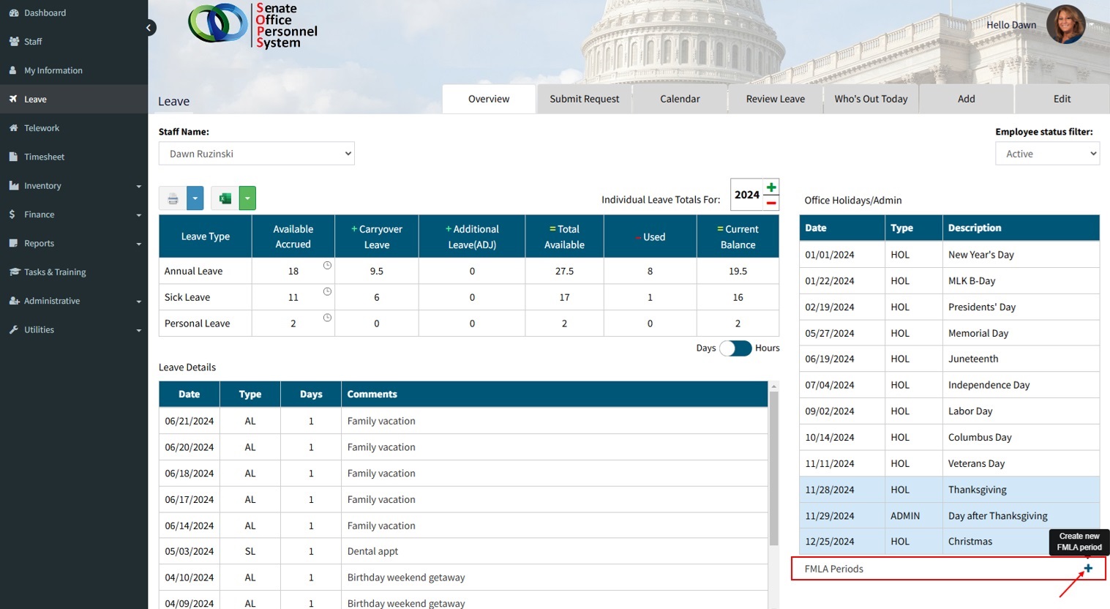
Task: Click Dawn's profile photo
Action: coord(1065,24)
